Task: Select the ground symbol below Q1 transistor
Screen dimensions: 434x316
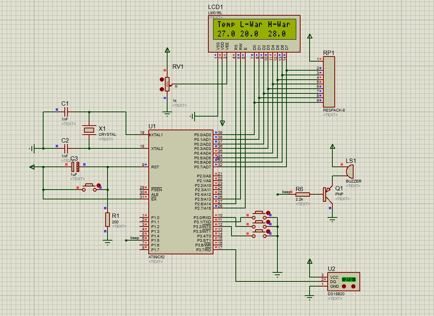Action: point(332,219)
